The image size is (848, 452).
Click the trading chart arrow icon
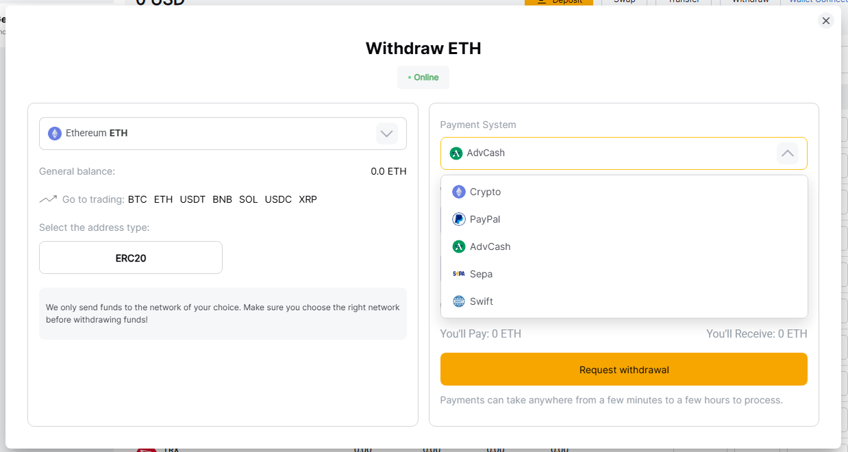point(48,199)
